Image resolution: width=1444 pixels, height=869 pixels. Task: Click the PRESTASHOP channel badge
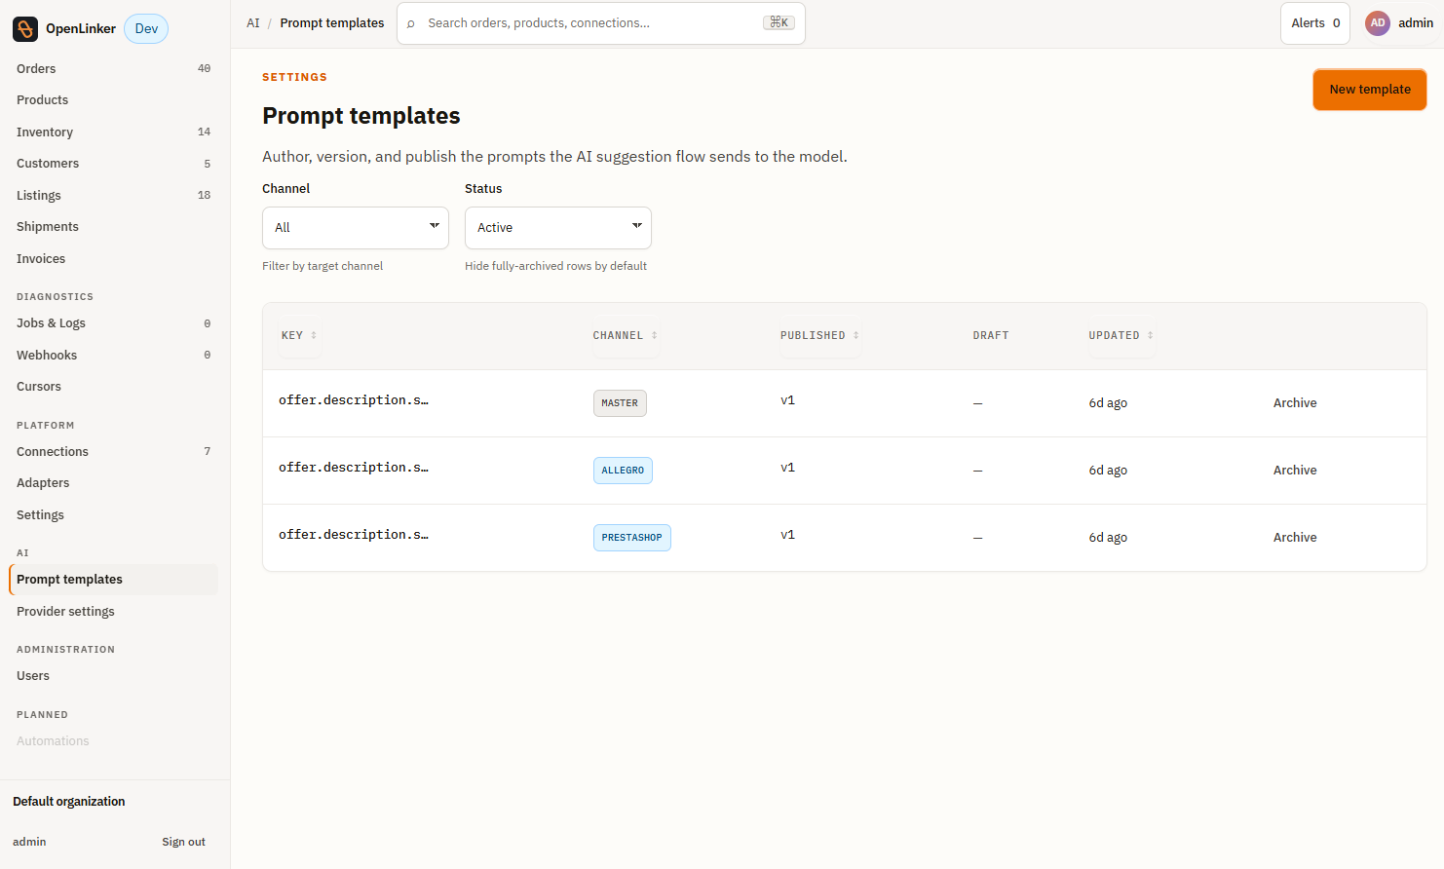632,538
